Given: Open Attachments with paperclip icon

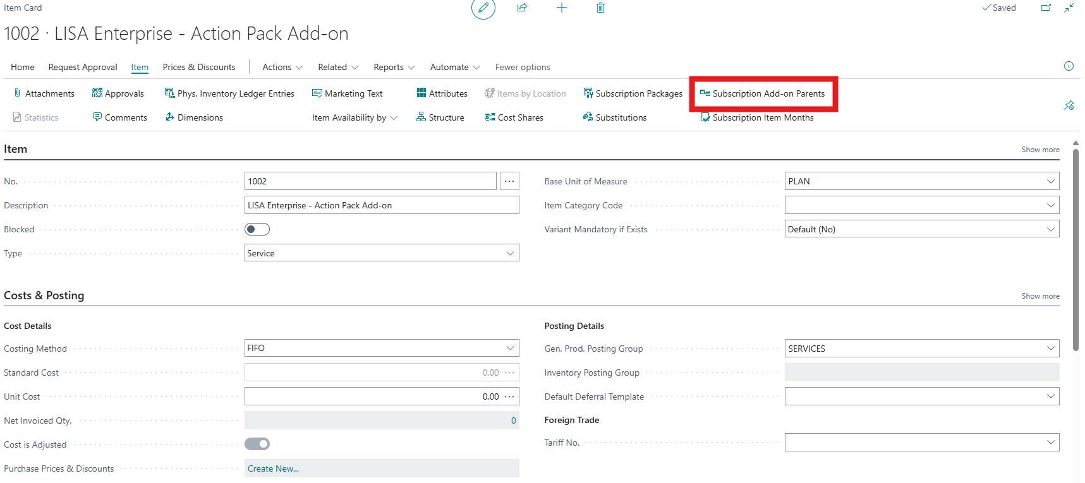Looking at the screenshot, I should 44,93.
